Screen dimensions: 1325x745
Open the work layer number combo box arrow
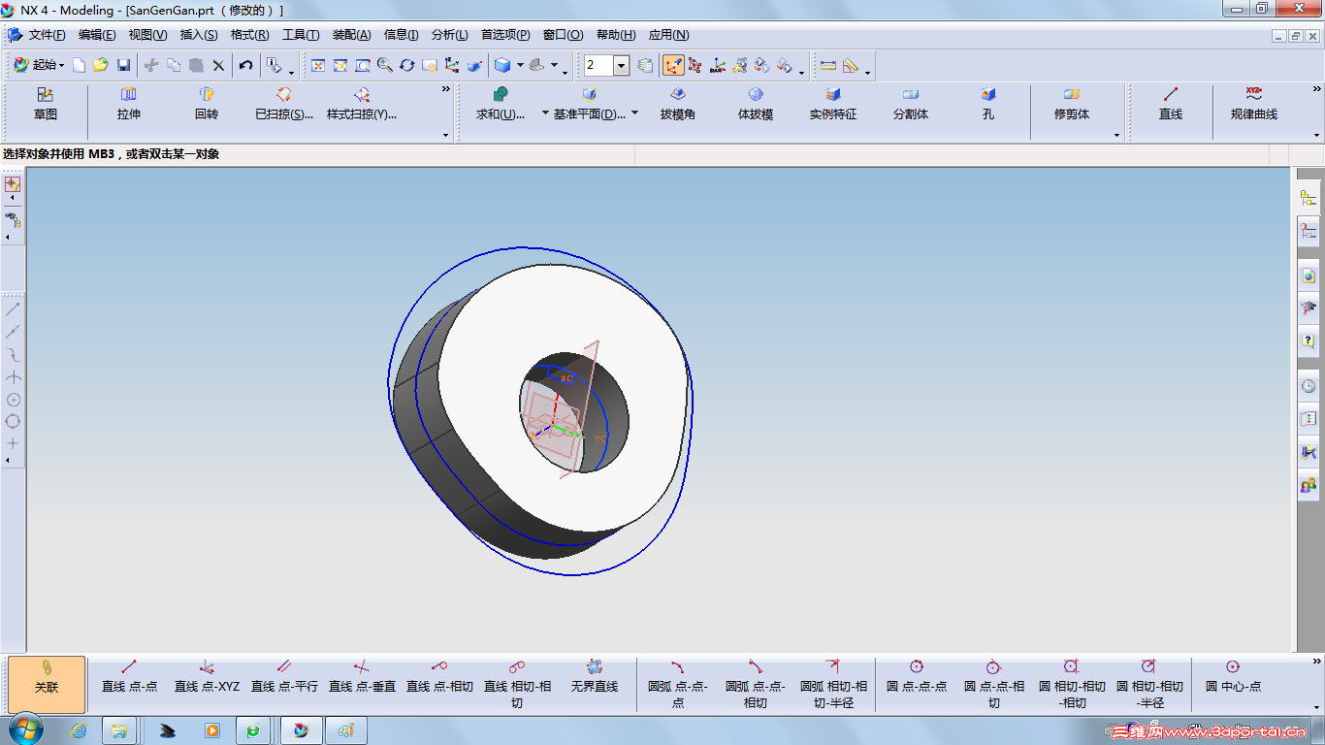coord(622,65)
